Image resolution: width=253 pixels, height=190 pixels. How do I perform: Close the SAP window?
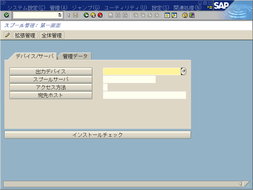pos(210,3)
